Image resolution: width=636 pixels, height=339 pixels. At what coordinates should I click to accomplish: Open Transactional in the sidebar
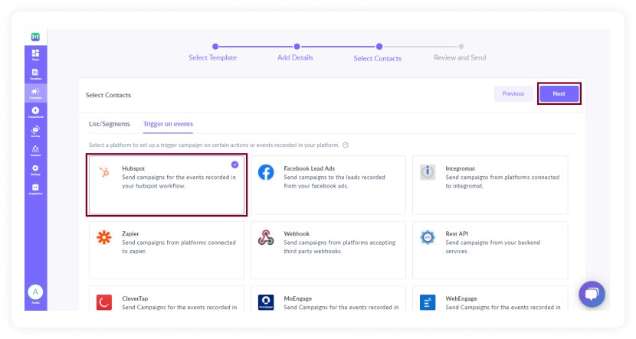[36, 112]
